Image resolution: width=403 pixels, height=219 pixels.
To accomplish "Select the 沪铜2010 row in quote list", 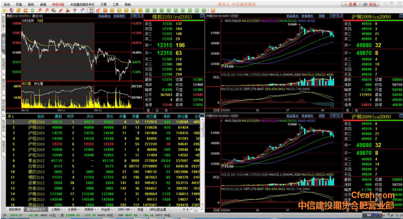I will click(x=103, y=128).
